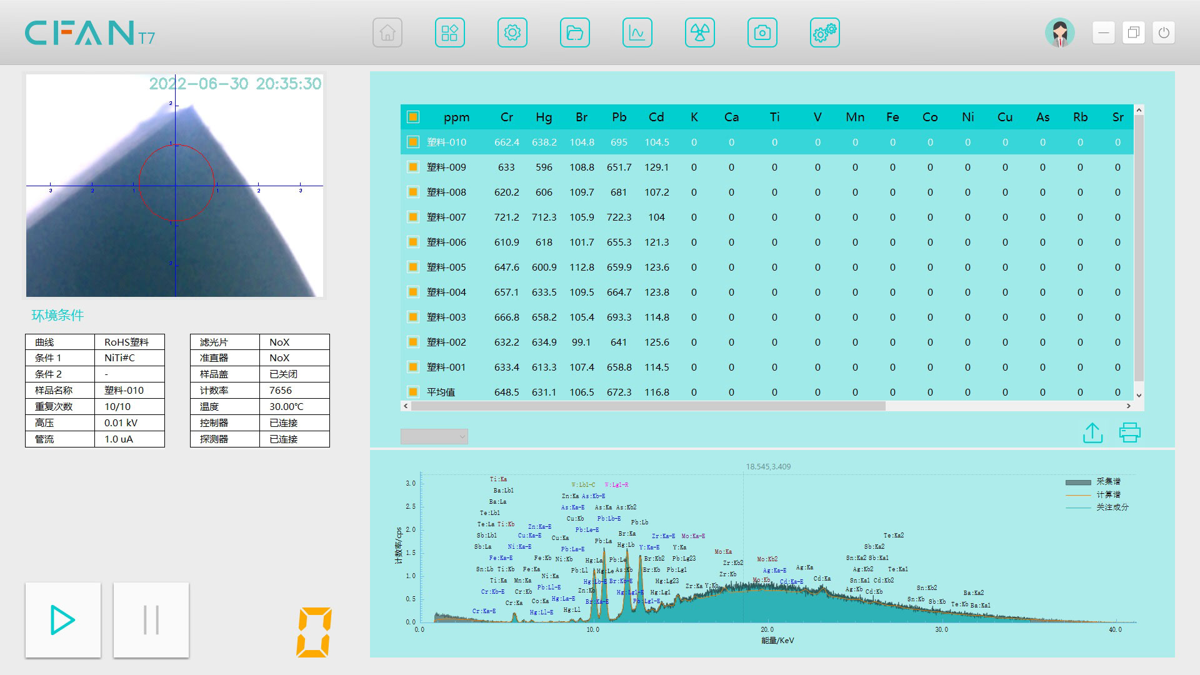
Task: Click the printer icon
Action: 1130,432
